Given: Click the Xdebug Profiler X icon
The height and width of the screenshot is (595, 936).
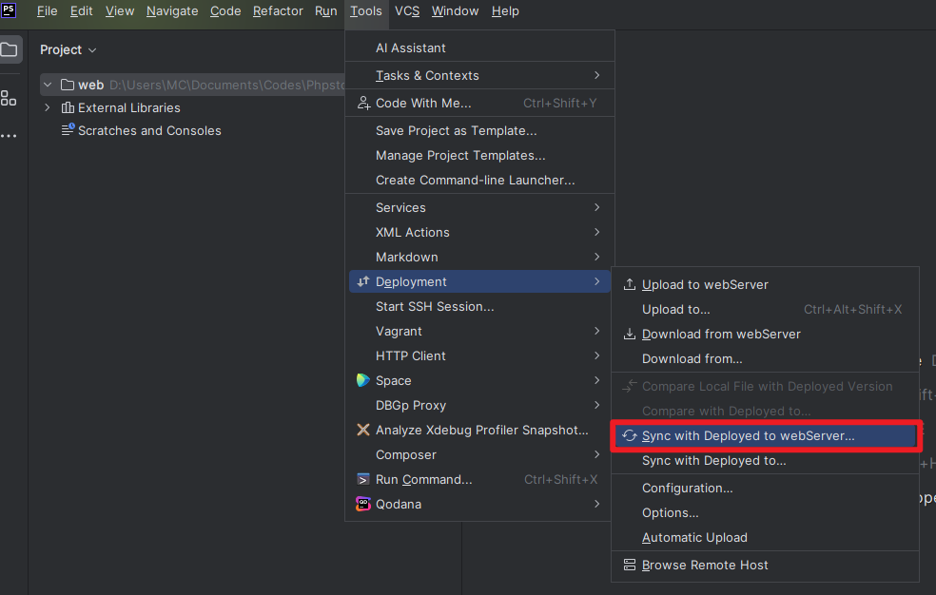Looking at the screenshot, I should coord(363,430).
